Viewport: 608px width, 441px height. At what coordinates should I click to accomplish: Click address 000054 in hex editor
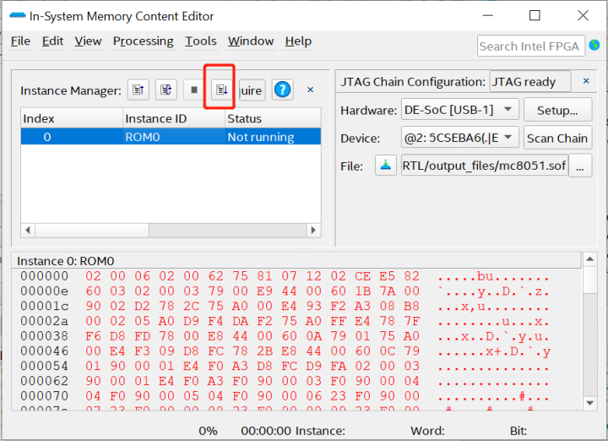tap(44, 366)
